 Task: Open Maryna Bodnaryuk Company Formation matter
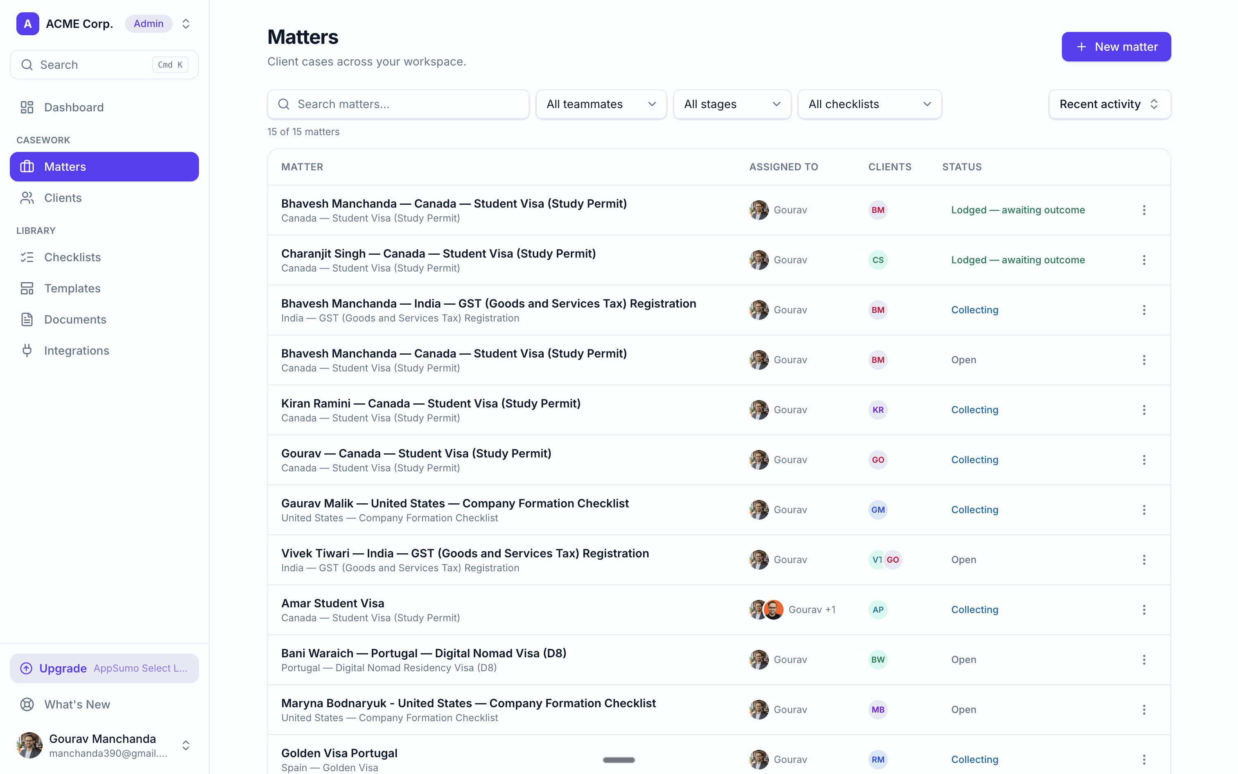(468, 703)
